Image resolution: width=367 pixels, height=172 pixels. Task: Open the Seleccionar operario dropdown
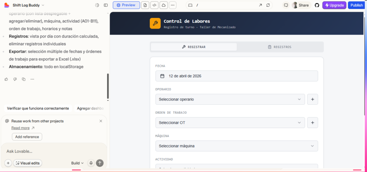pos(230,99)
